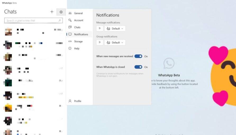
Task: Open the chat with yellow-orange avatar
Action: pyautogui.click(x=33, y=107)
